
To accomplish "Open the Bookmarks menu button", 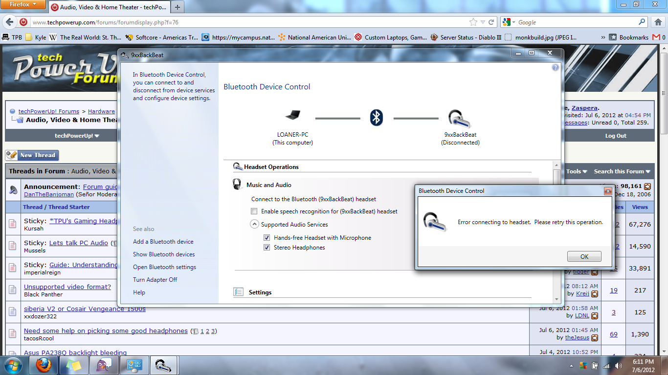I will [628, 37].
